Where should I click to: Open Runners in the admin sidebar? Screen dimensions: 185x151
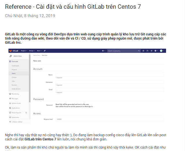[14, 85]
